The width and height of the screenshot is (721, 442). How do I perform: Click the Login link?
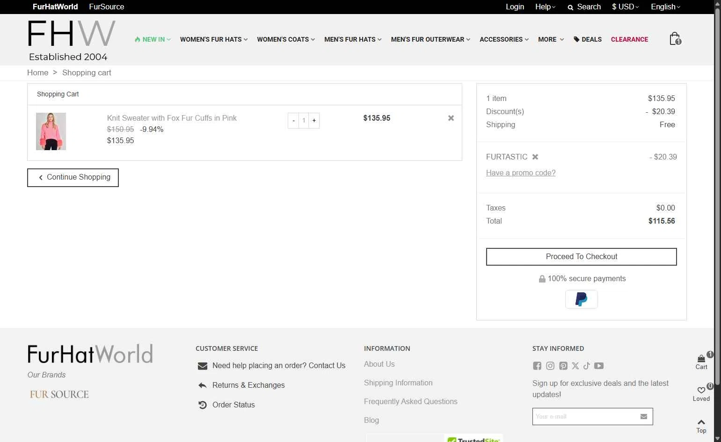pos(515,7)
